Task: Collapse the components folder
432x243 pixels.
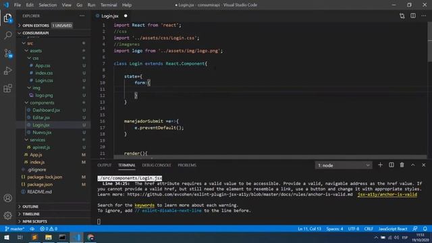Action: tap(54, 103)
